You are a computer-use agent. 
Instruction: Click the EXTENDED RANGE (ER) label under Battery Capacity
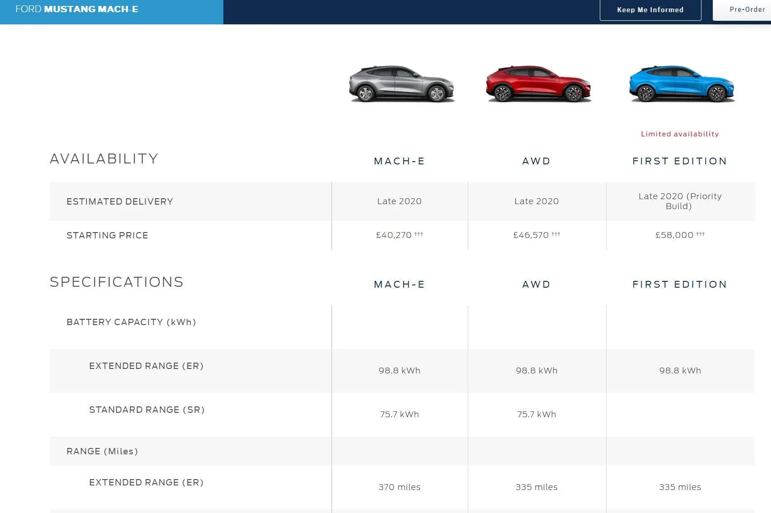pos(146,366)
